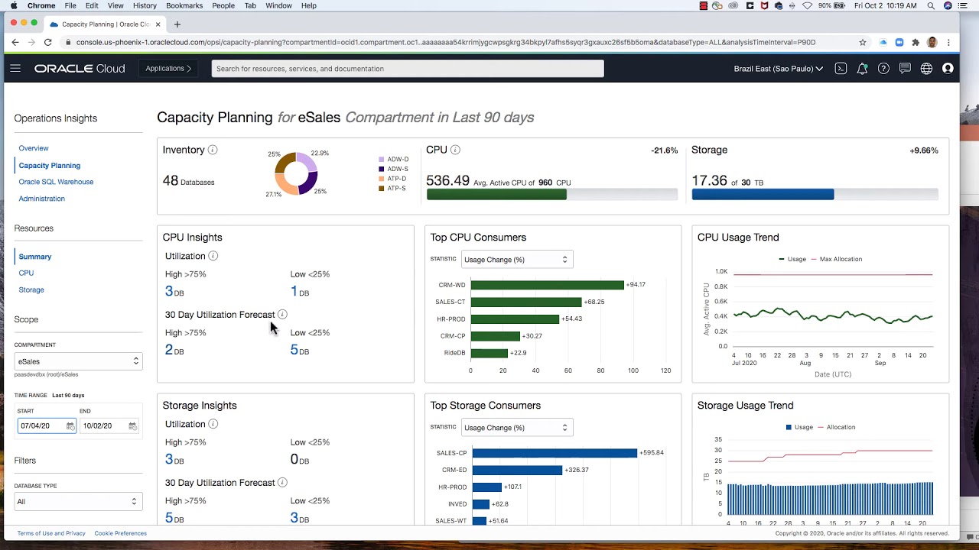Click CPU Insights Utilization info icon

[x=213, y=256]
